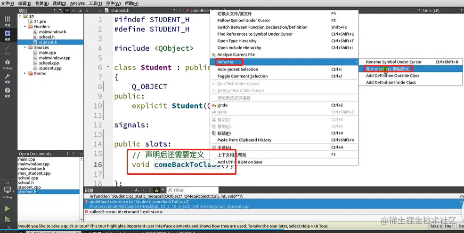Image resolution: width=464 pixels, height=233 pixels.
Task: Collapse the Sources folder
Action: (25, 47)
